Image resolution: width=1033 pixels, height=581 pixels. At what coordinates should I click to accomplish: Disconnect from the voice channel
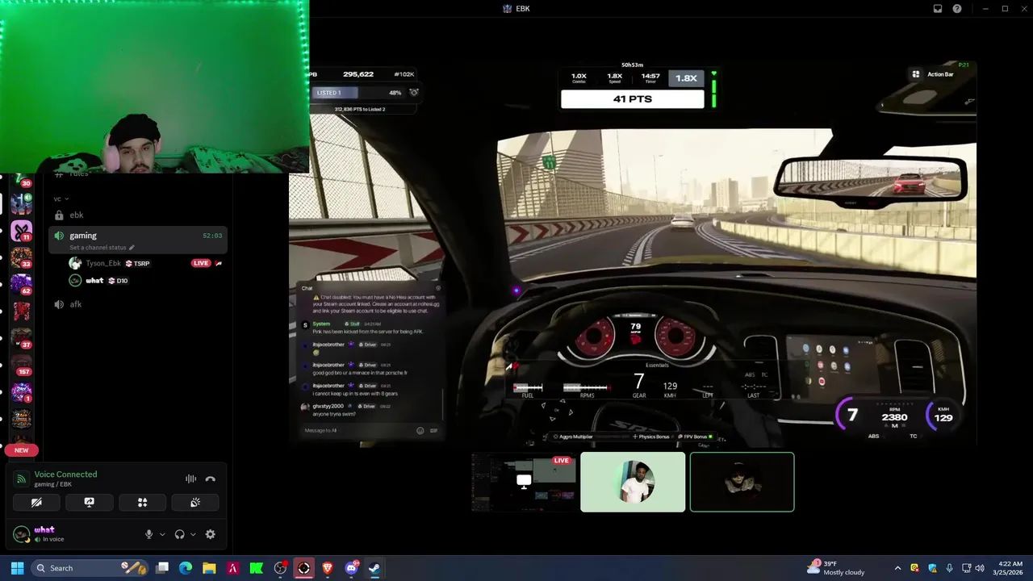(x=211, y=479)
